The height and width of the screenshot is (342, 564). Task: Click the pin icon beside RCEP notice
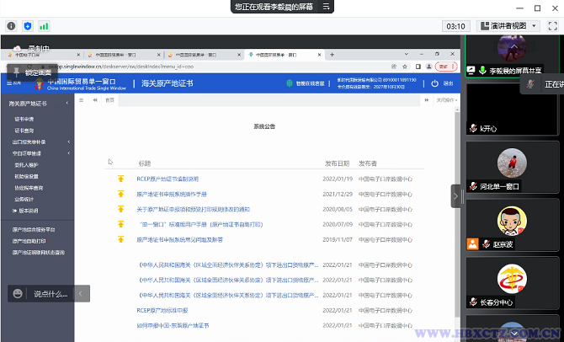[120, 179]
